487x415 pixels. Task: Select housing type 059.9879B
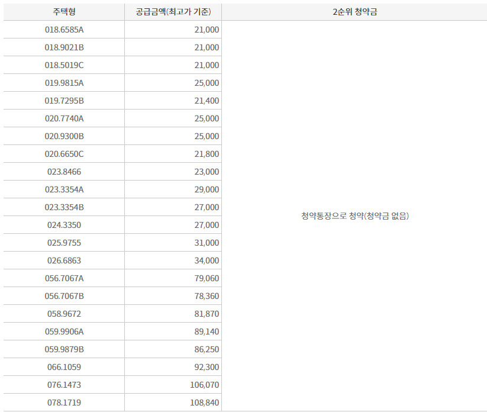[64, 349]
